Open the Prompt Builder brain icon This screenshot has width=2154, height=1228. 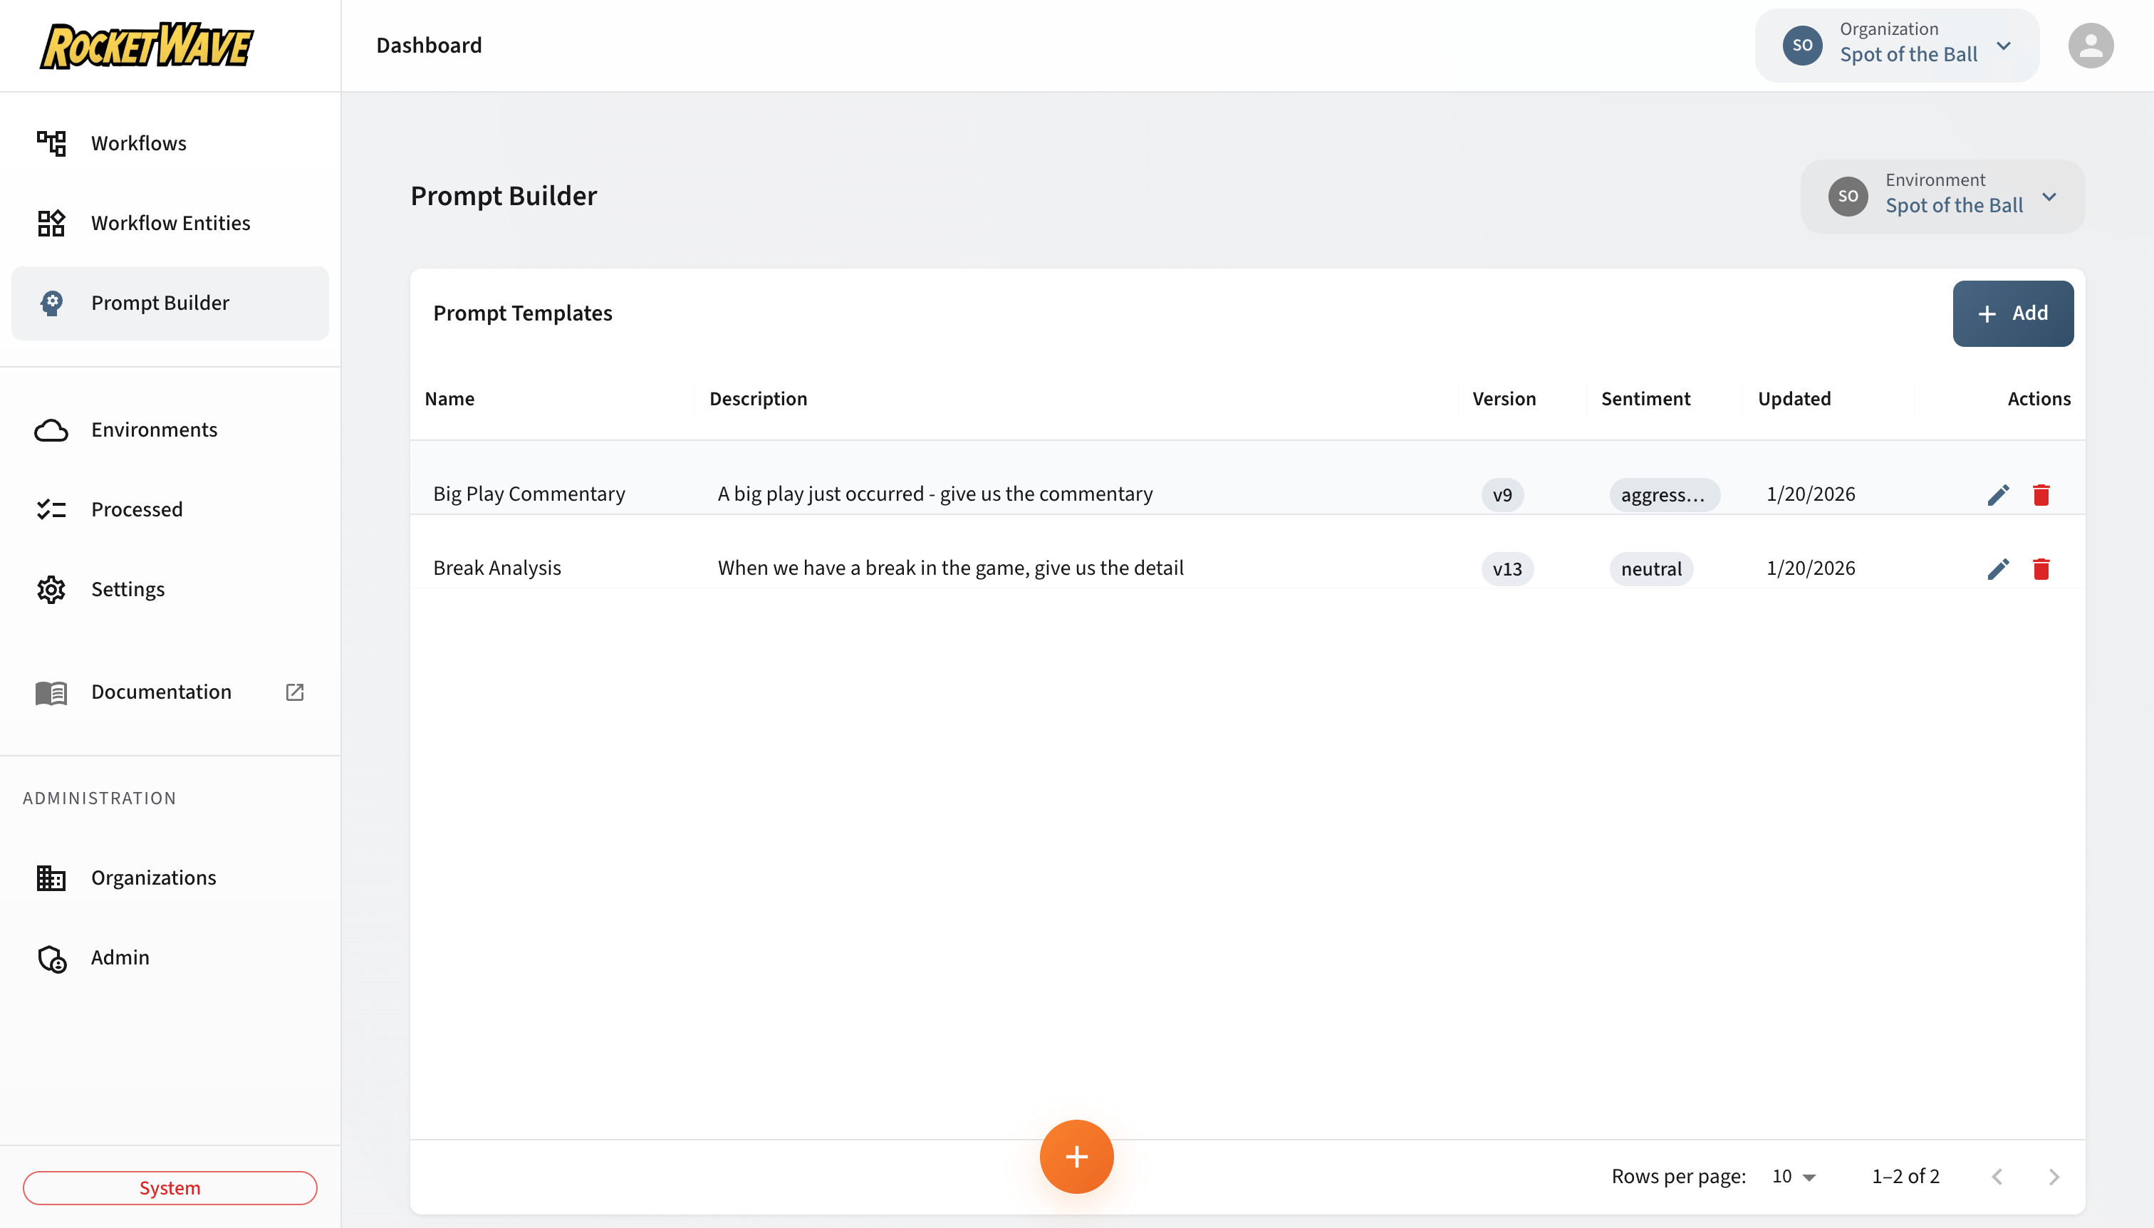(51, 303)
